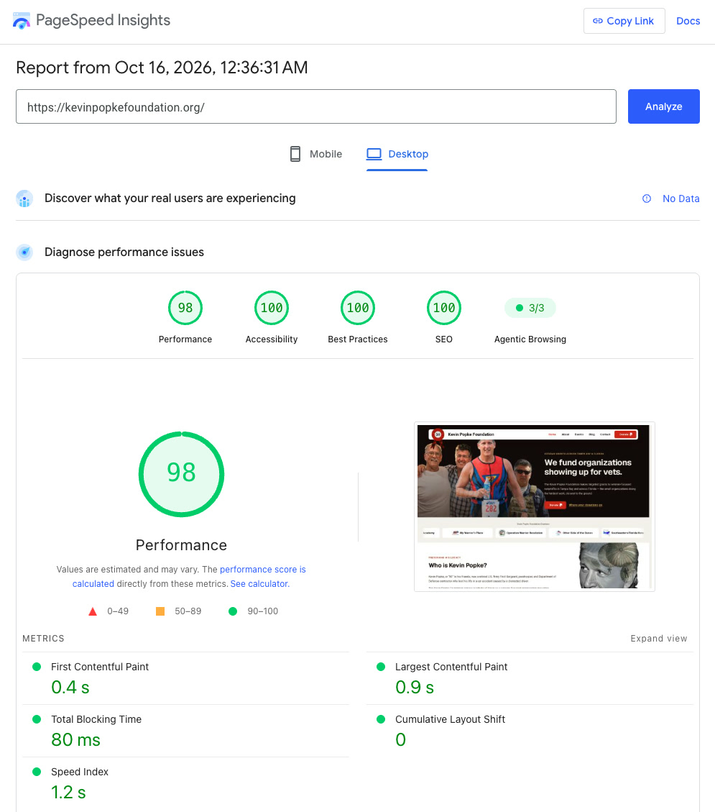
Task: Click the mobile phone icon
Action: pos(295,154)
